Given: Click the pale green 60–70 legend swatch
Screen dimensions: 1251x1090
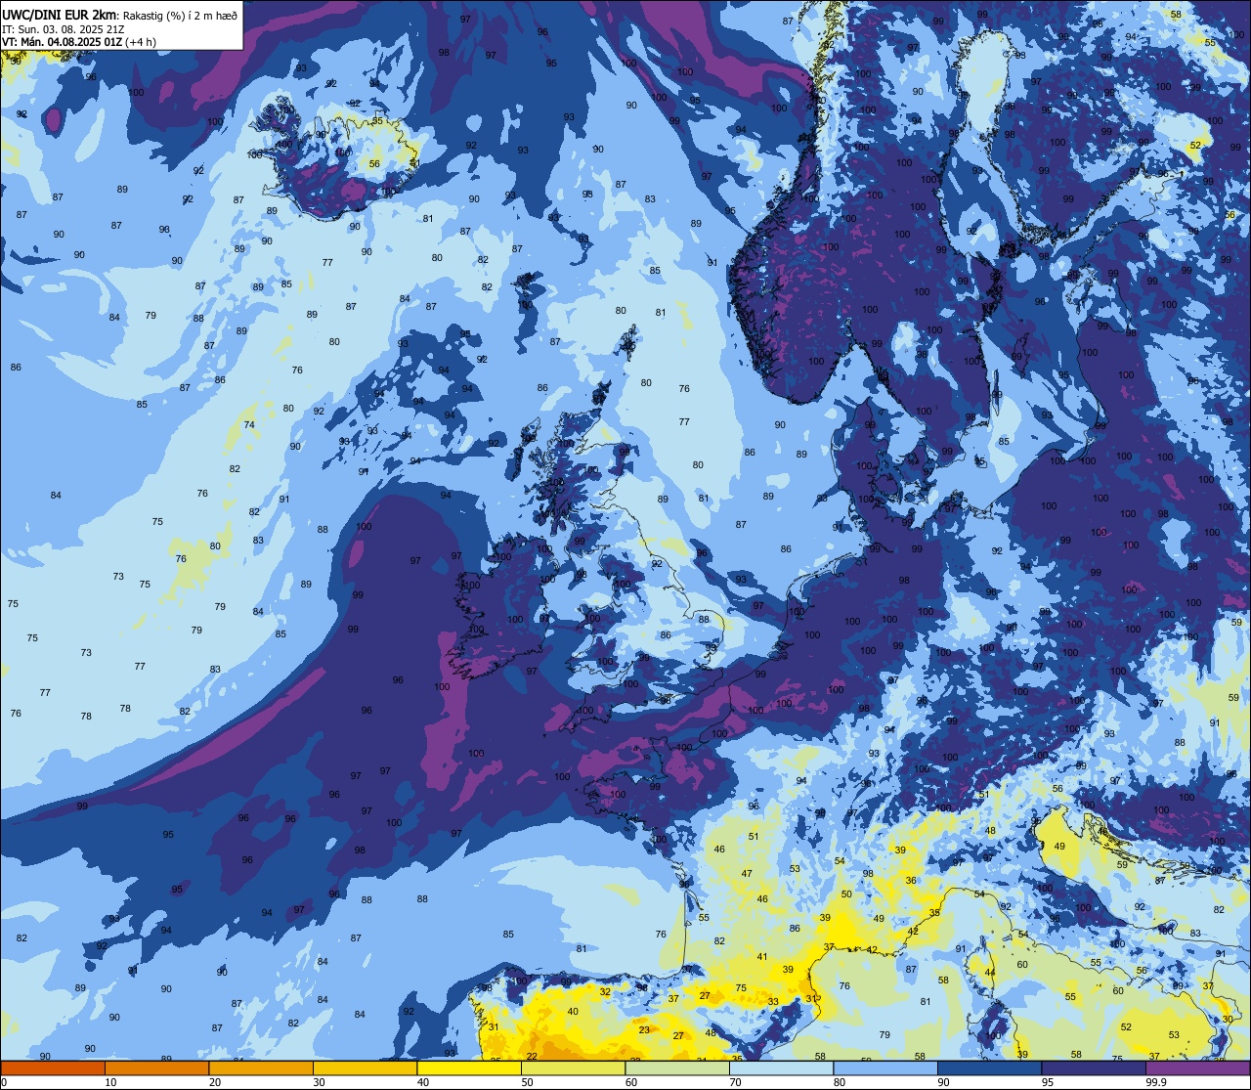Looking at the screenshot, I should [x=677, y=1068].
